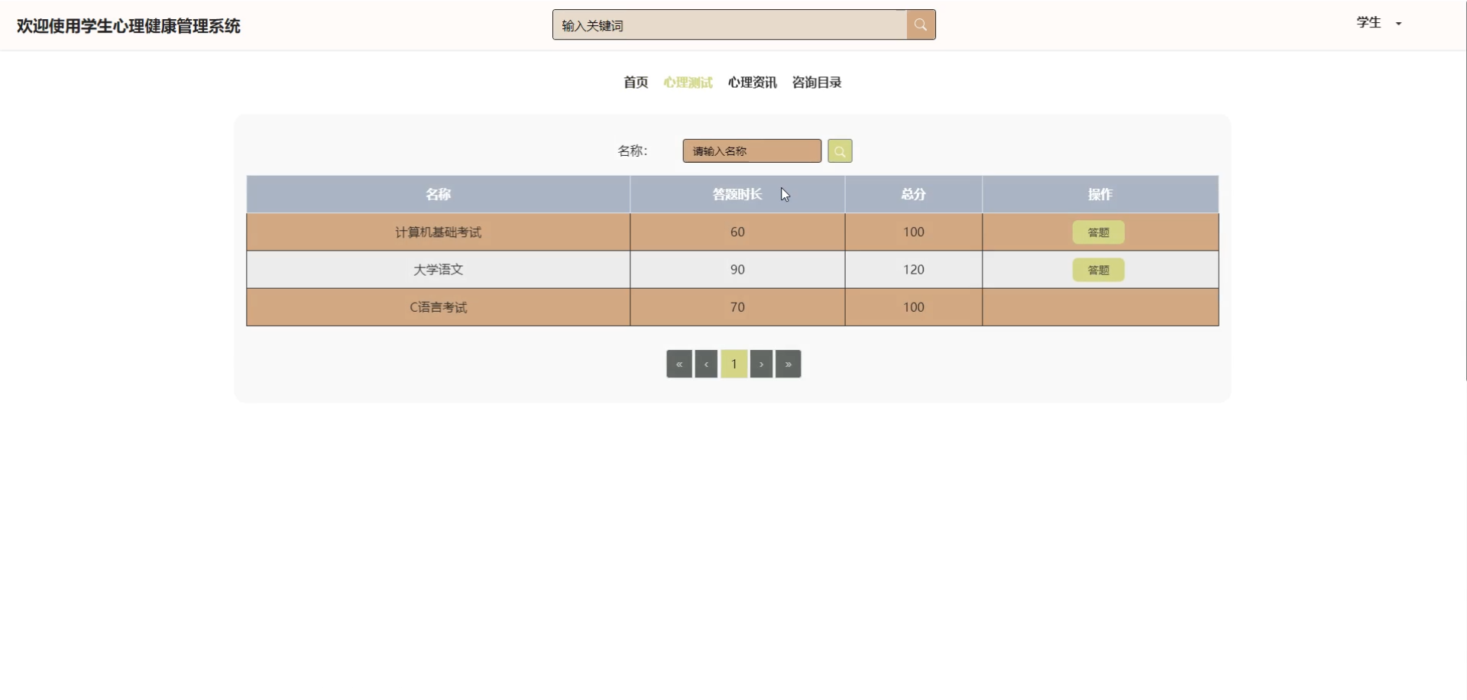Select the 大学语文 name cell
1467x700 pixels.
tap(439, 270)
